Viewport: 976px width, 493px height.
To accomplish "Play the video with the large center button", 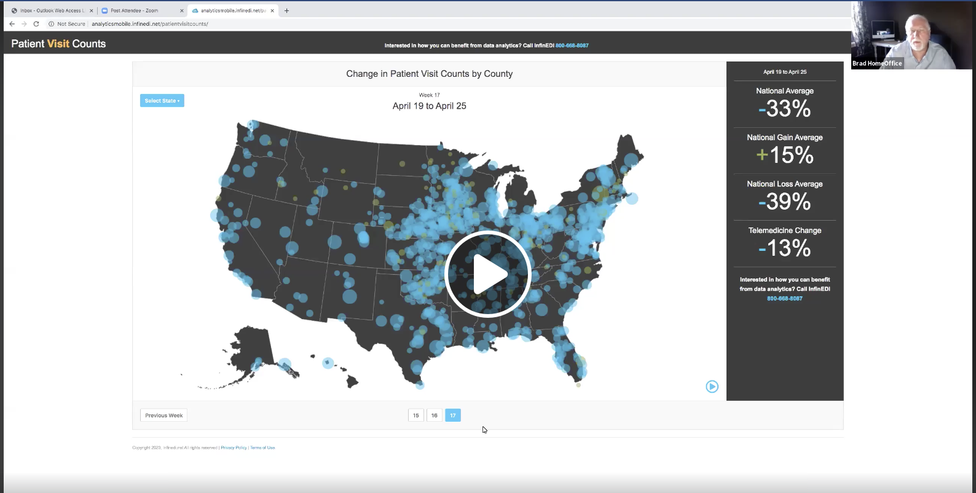I will pos(487,274).
